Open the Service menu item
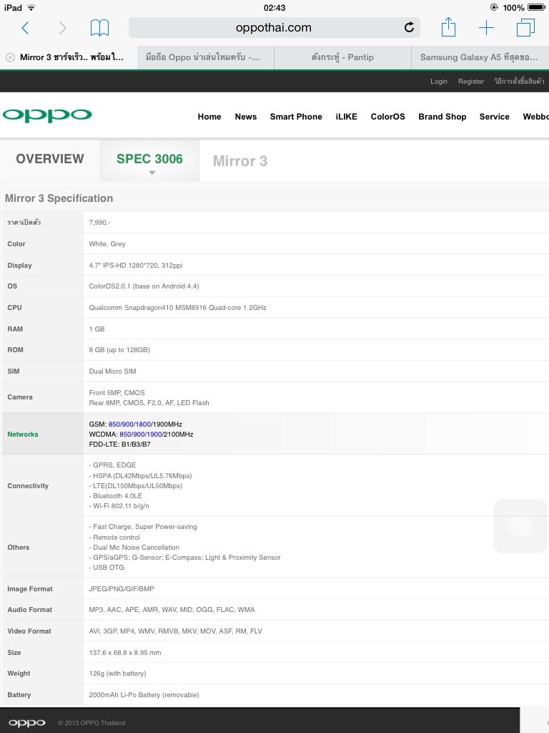Screen dimensions: 549x733 click(x=495, y=117)
